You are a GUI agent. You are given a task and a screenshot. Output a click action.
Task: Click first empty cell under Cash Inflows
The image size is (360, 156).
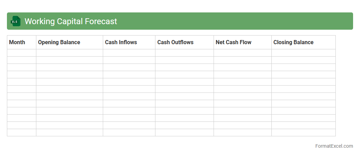129,53
